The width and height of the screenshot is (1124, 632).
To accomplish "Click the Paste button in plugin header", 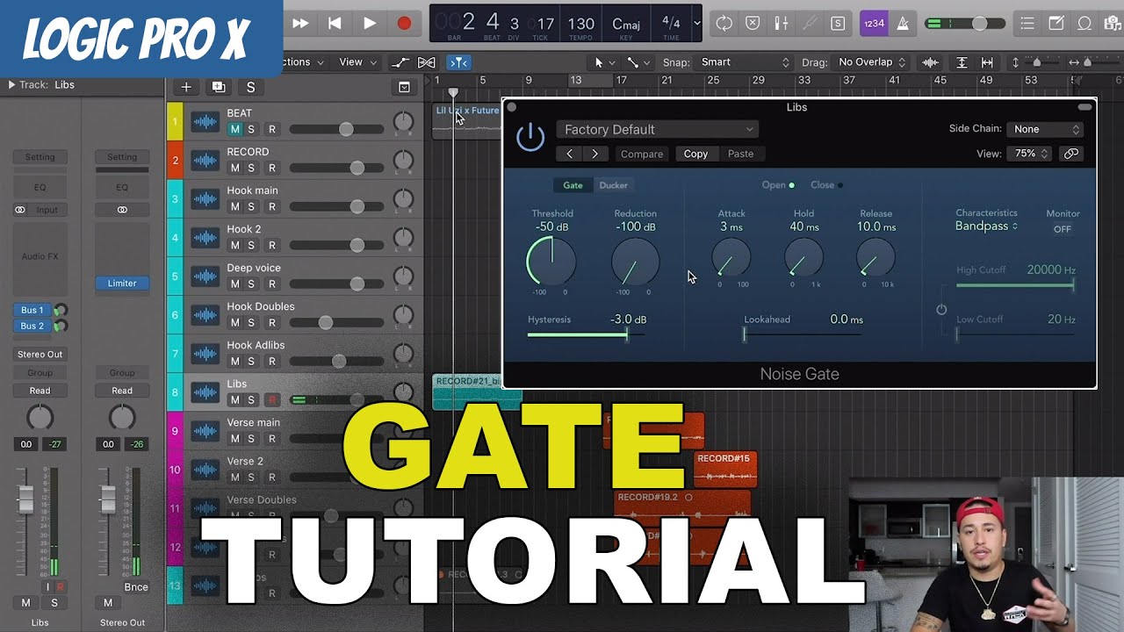I will coord(740,154).
